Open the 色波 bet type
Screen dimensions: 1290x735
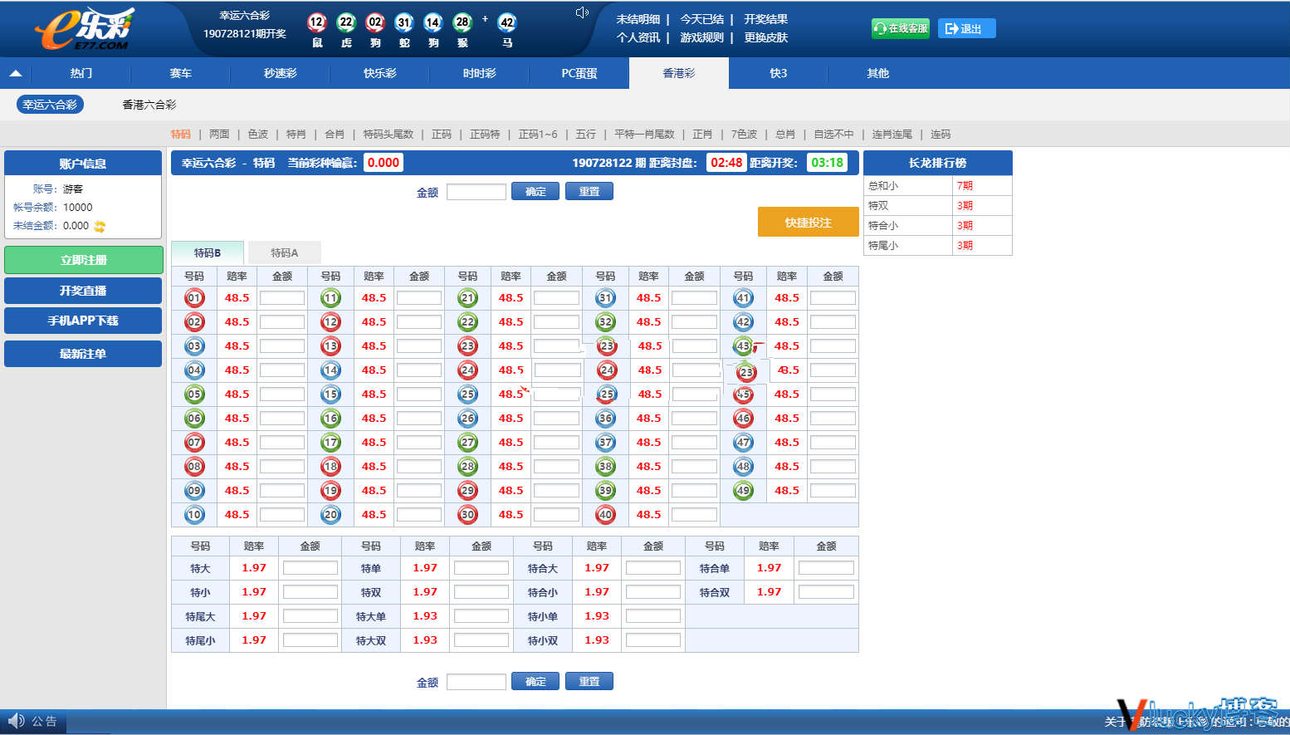258,134
